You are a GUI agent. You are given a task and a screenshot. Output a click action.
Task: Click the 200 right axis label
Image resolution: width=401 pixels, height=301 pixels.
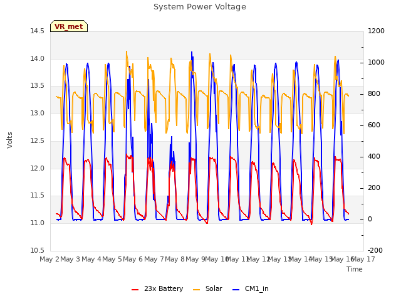374,188
